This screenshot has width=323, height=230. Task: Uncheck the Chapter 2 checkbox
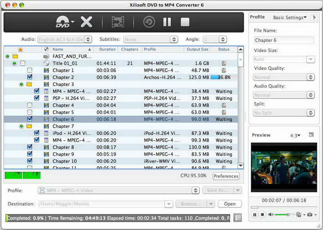point(30,77)
